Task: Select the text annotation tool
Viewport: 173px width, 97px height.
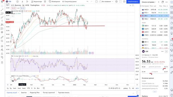Action: tap(2, 21)
